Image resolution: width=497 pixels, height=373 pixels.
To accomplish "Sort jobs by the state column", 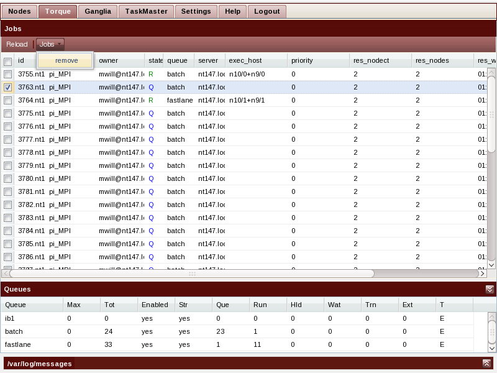I will click(155, 60).
